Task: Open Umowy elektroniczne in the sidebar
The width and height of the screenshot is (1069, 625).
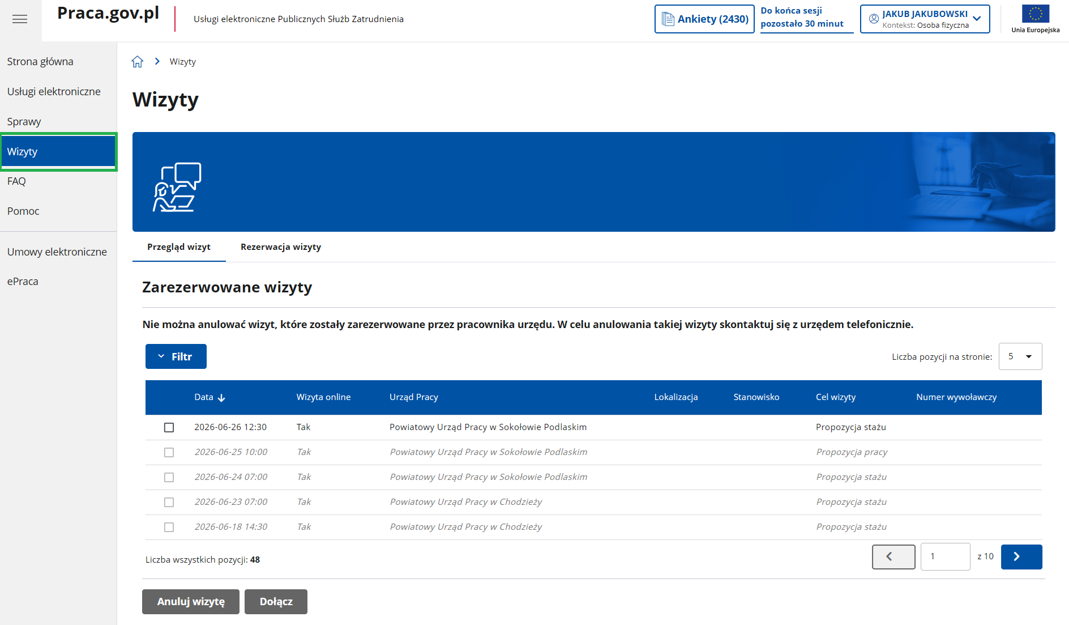Action: click(57, 252)
